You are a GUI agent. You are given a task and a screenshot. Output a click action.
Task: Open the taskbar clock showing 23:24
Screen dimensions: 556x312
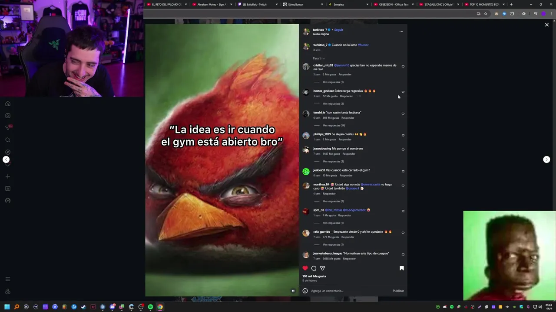(549, 307)
